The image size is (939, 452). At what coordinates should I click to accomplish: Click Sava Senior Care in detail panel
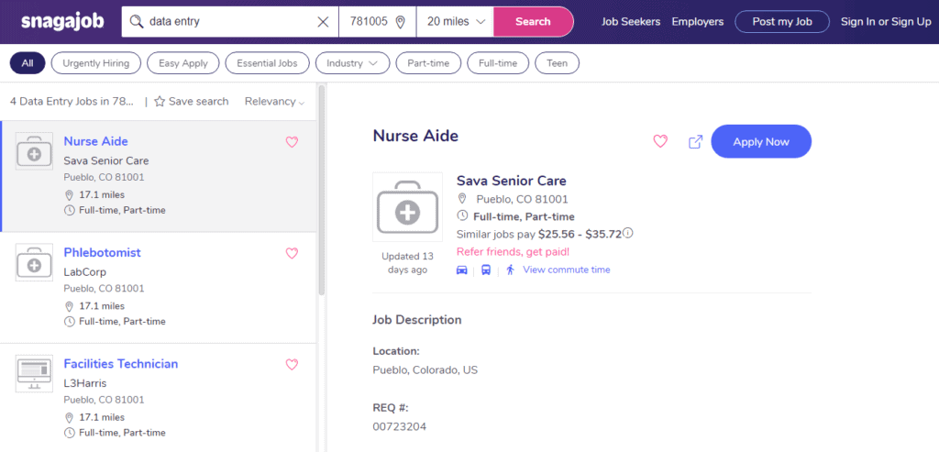[x=512, y=181]
